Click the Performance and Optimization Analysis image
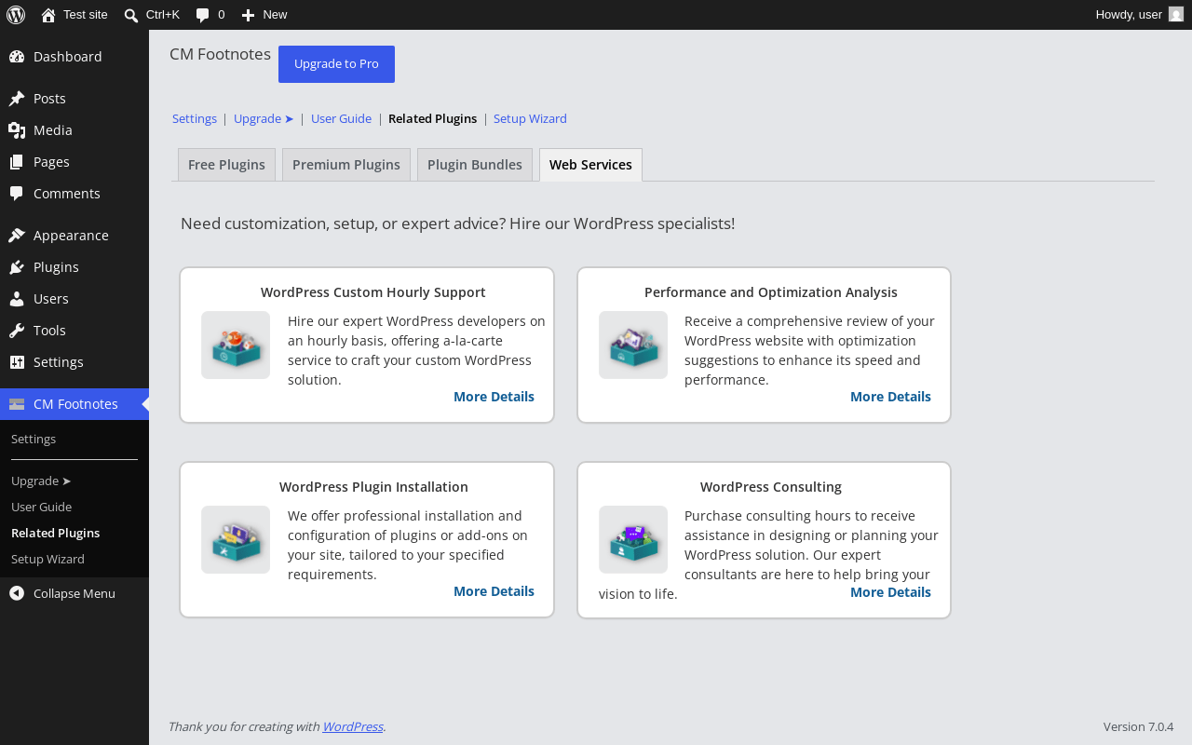Viewport: 1192px width, 745px height. (633, 345)
